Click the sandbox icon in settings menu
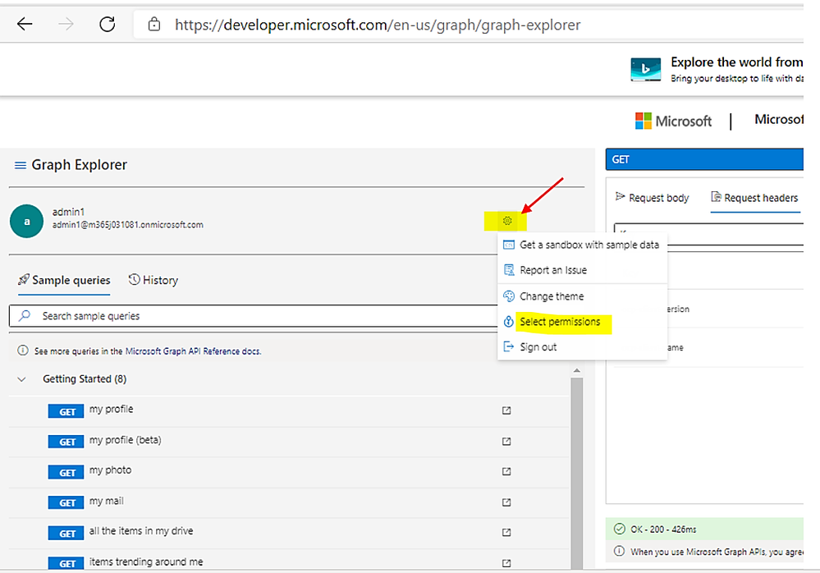 508,245
